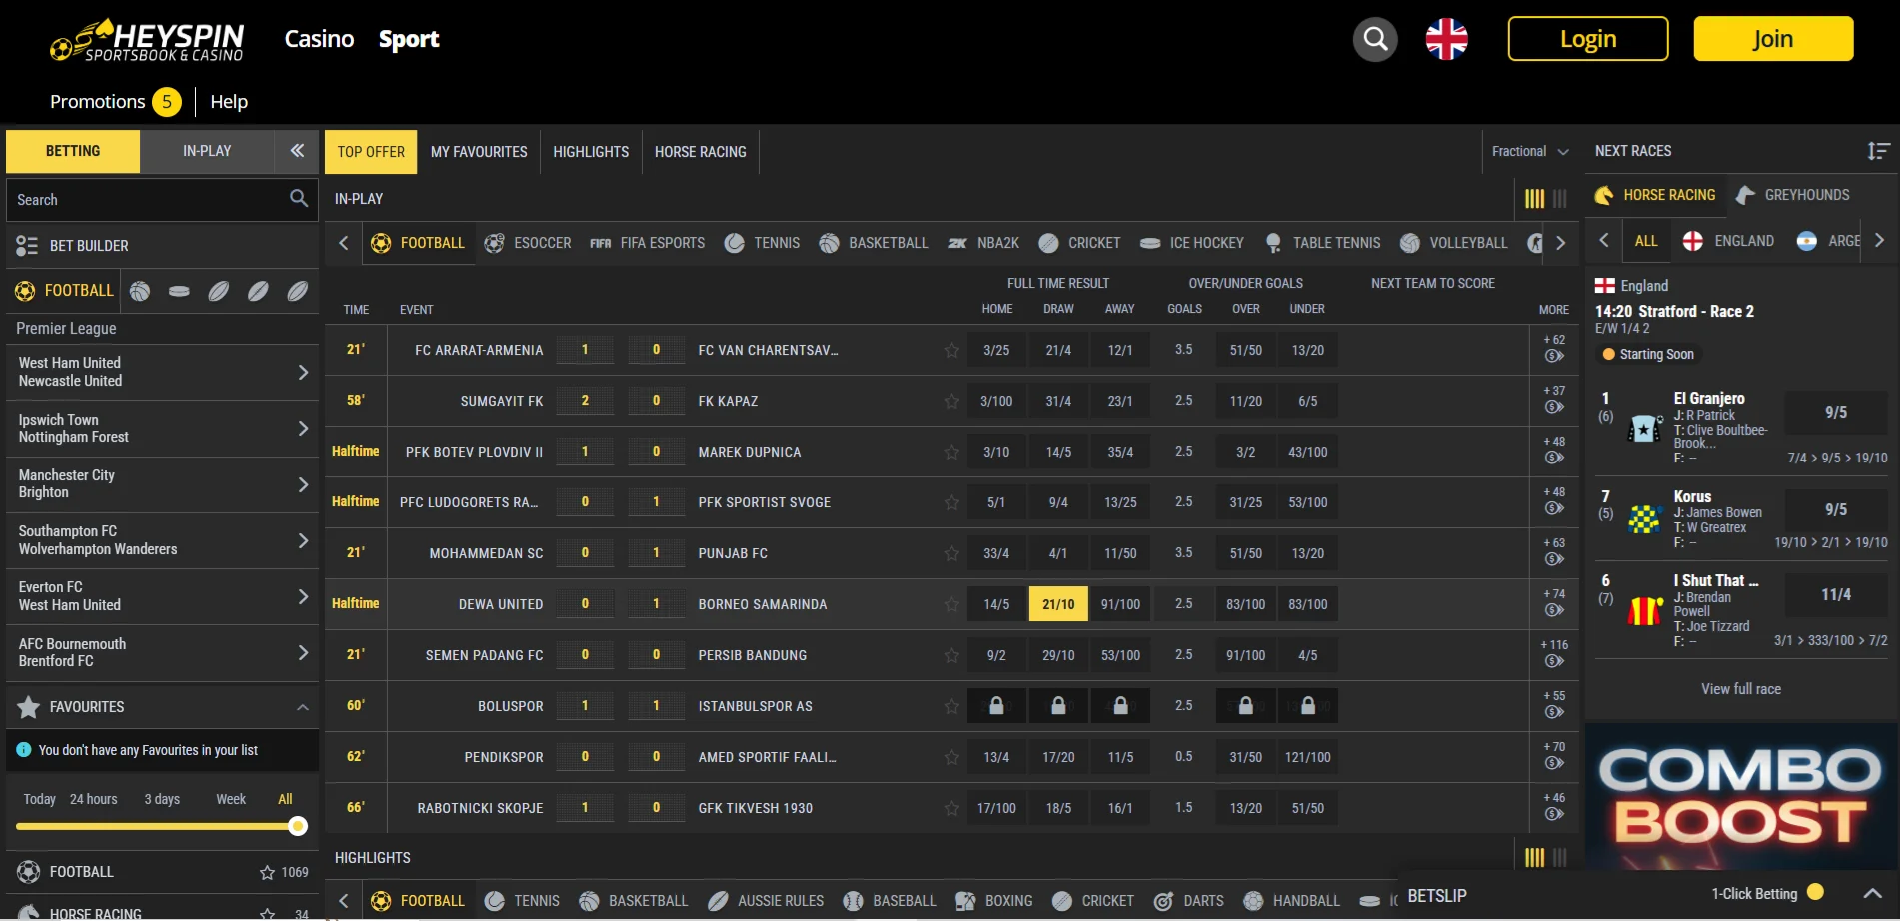Open the search magnifier in the header
Image resolution: width=1900 pixels, height=921 pixels.
coord(1375,39)
